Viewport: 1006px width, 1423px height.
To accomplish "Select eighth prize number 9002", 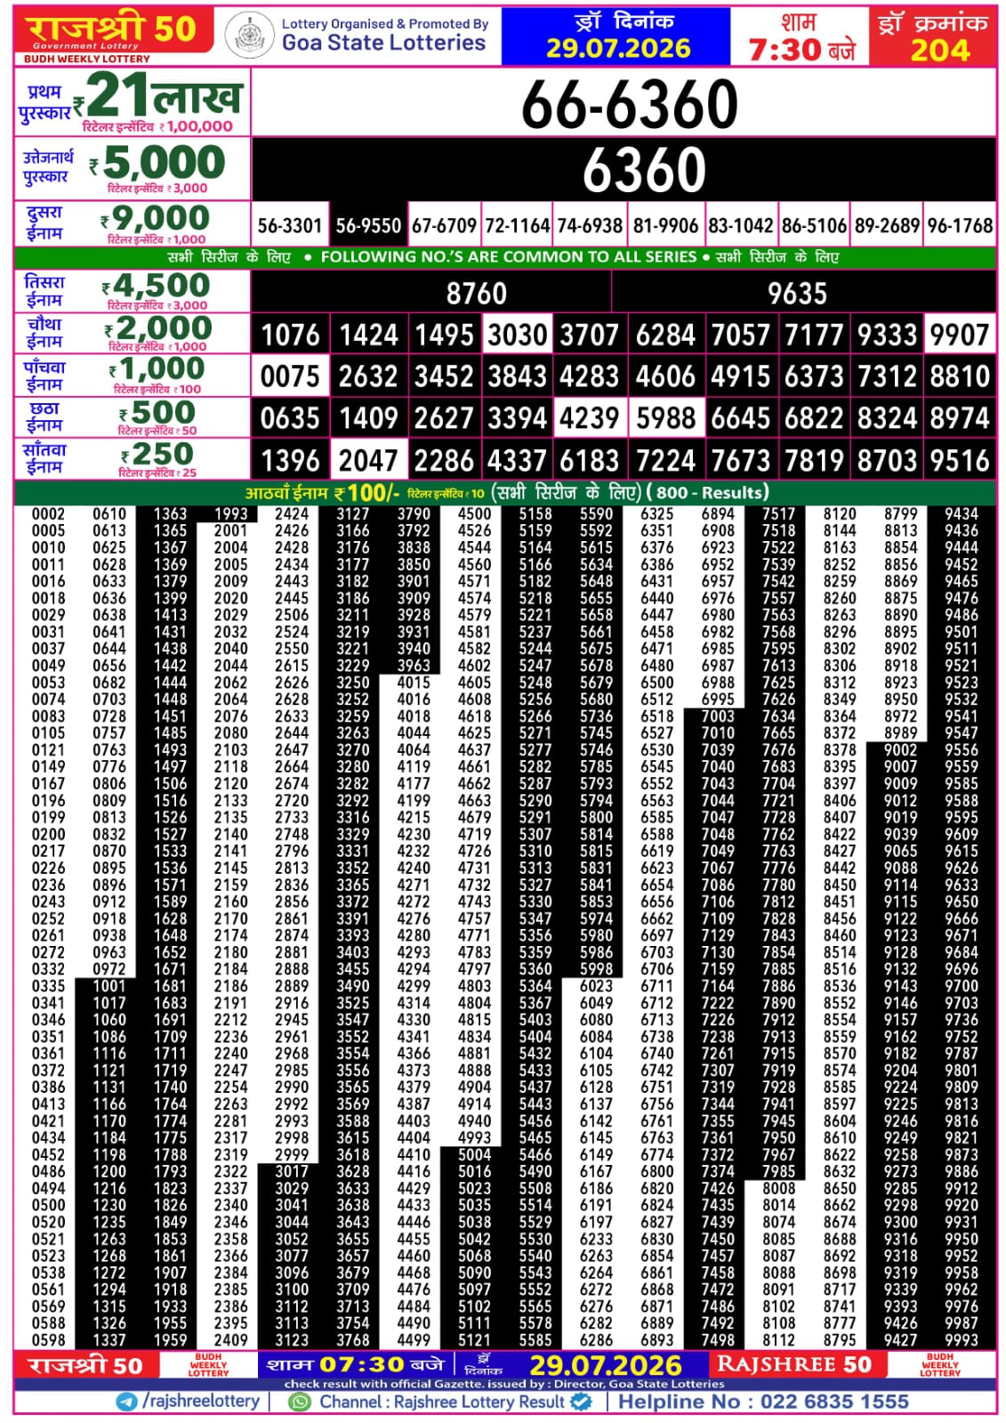I will point(900,750).
